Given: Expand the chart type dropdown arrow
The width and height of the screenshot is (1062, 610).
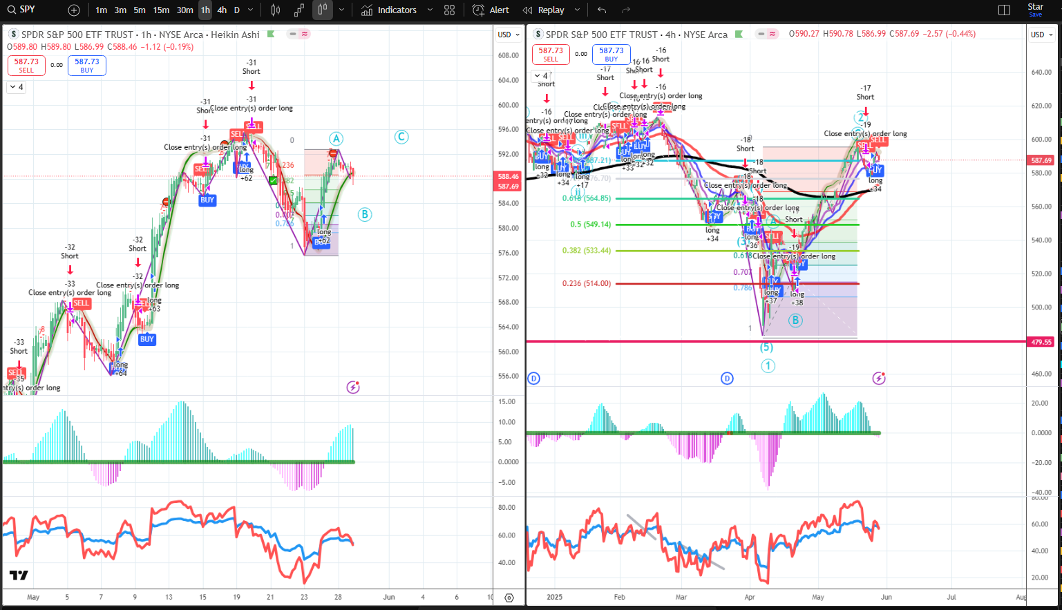Looking at the screenshot, I should 341,10.
